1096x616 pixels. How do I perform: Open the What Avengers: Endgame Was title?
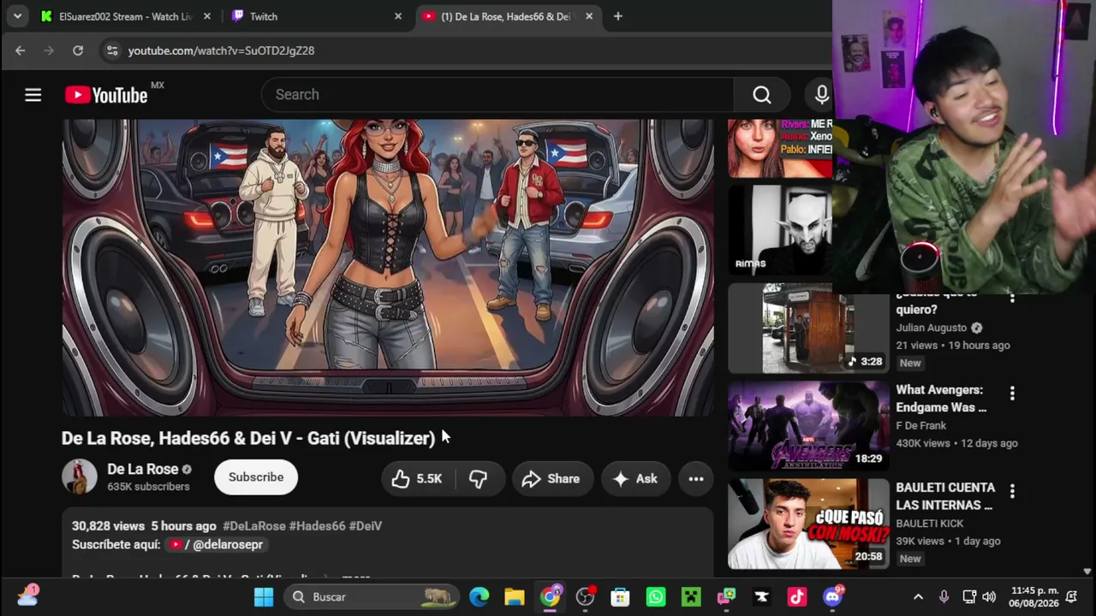coord(941,399)
